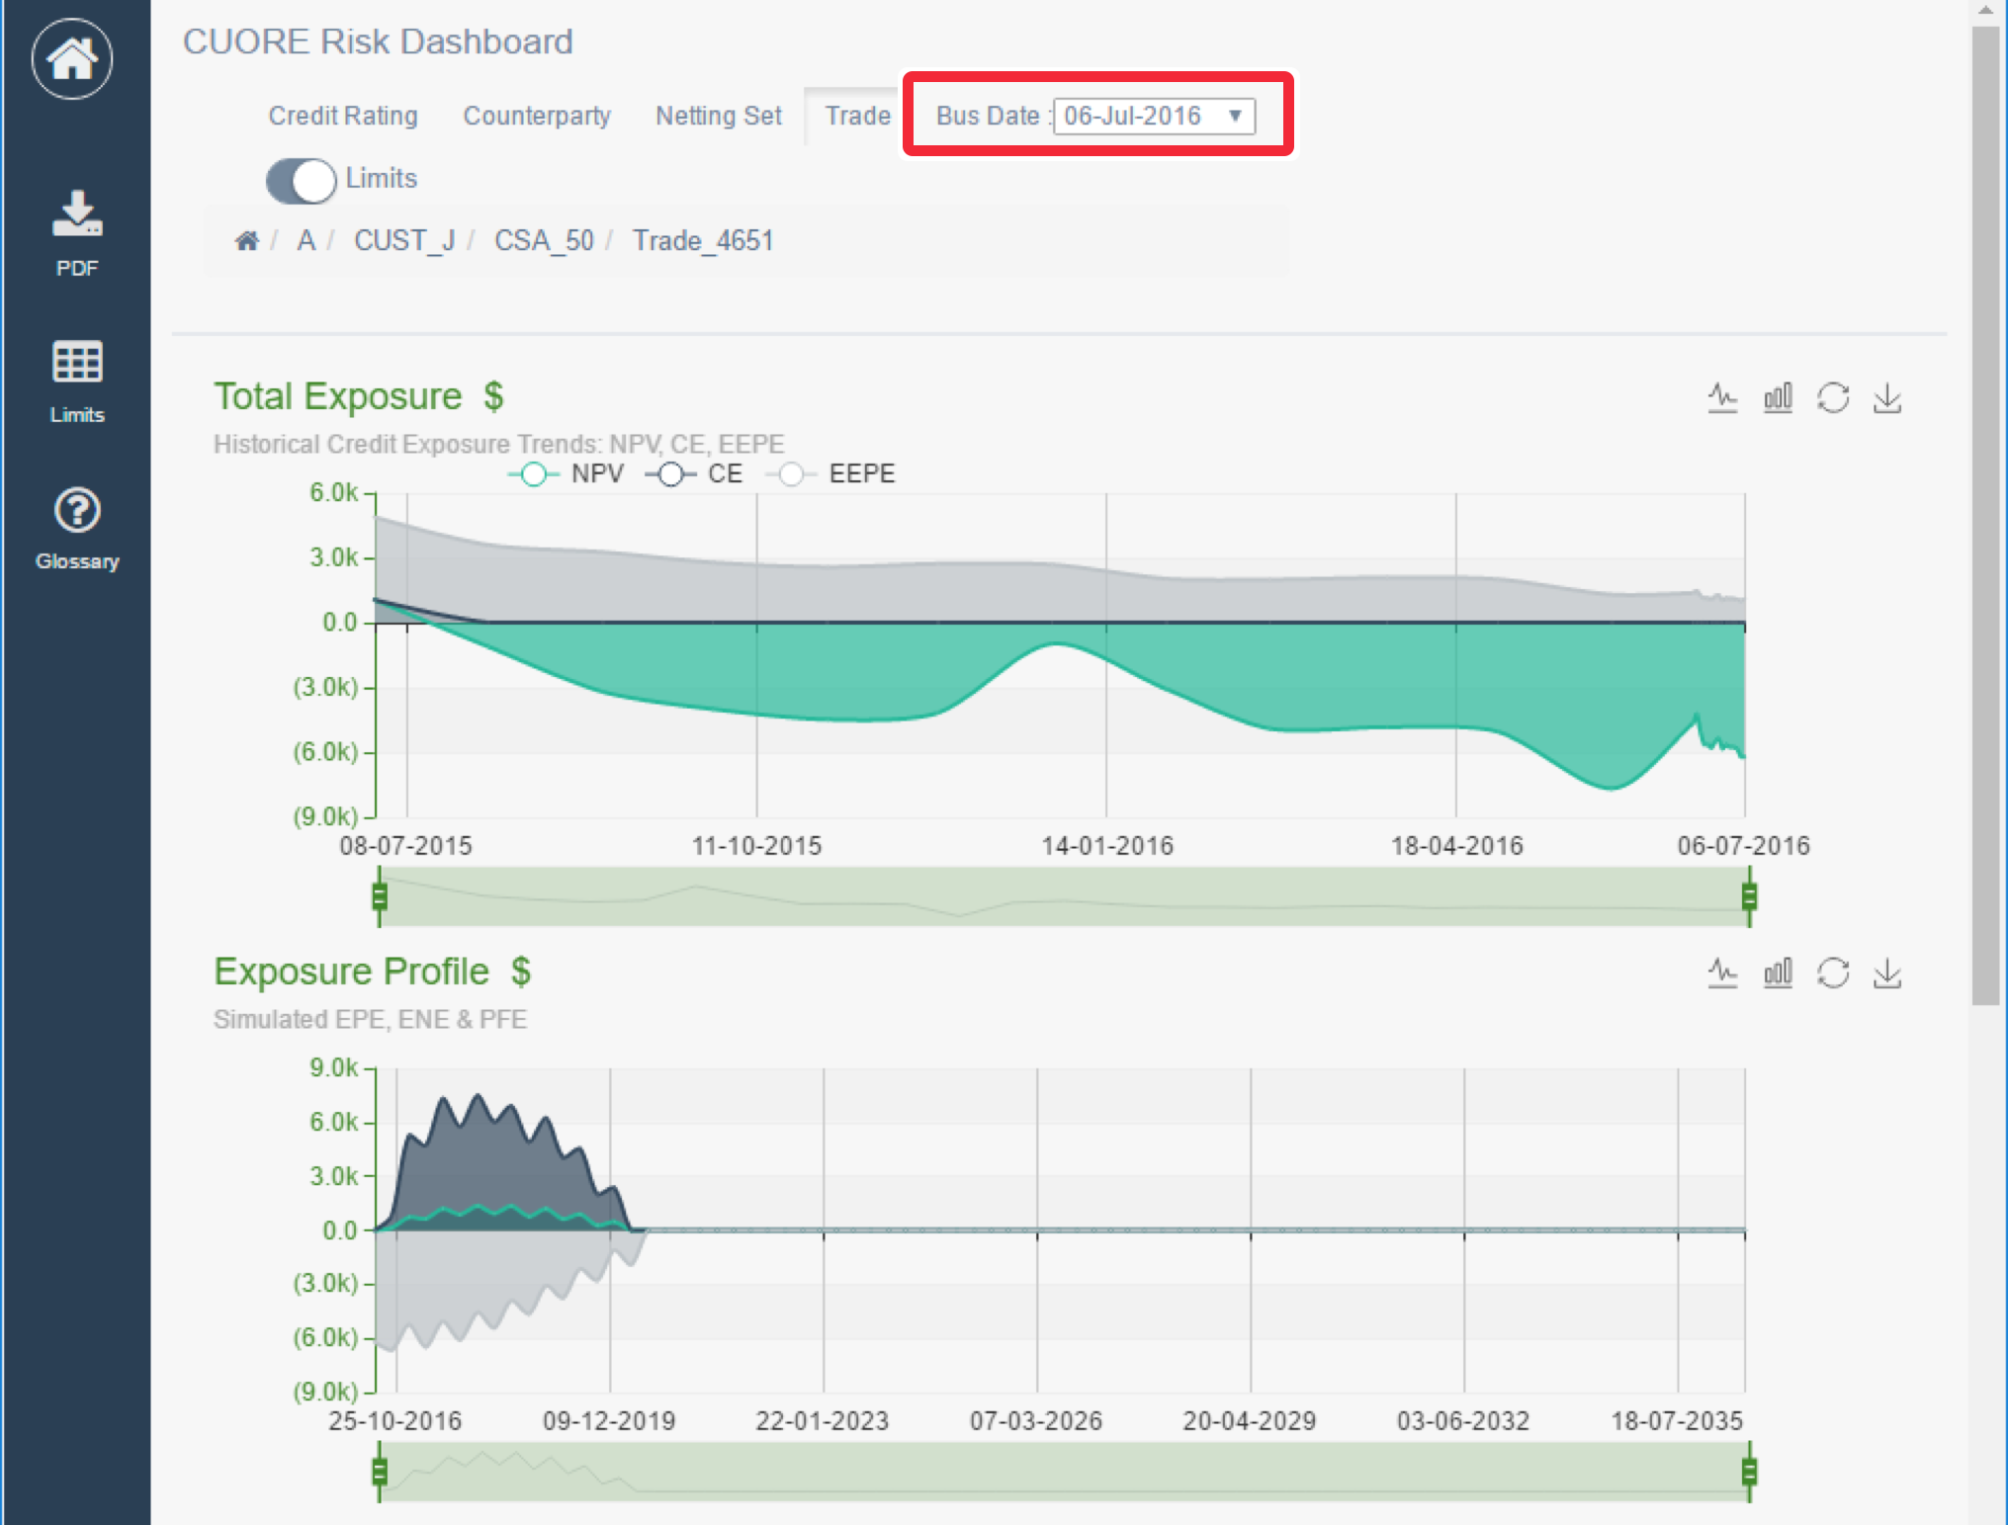The width and height of the screenshot is (2008, 1525).
Task: Download the Exposure Profile chart image
Action: (x=1887, y=974)
